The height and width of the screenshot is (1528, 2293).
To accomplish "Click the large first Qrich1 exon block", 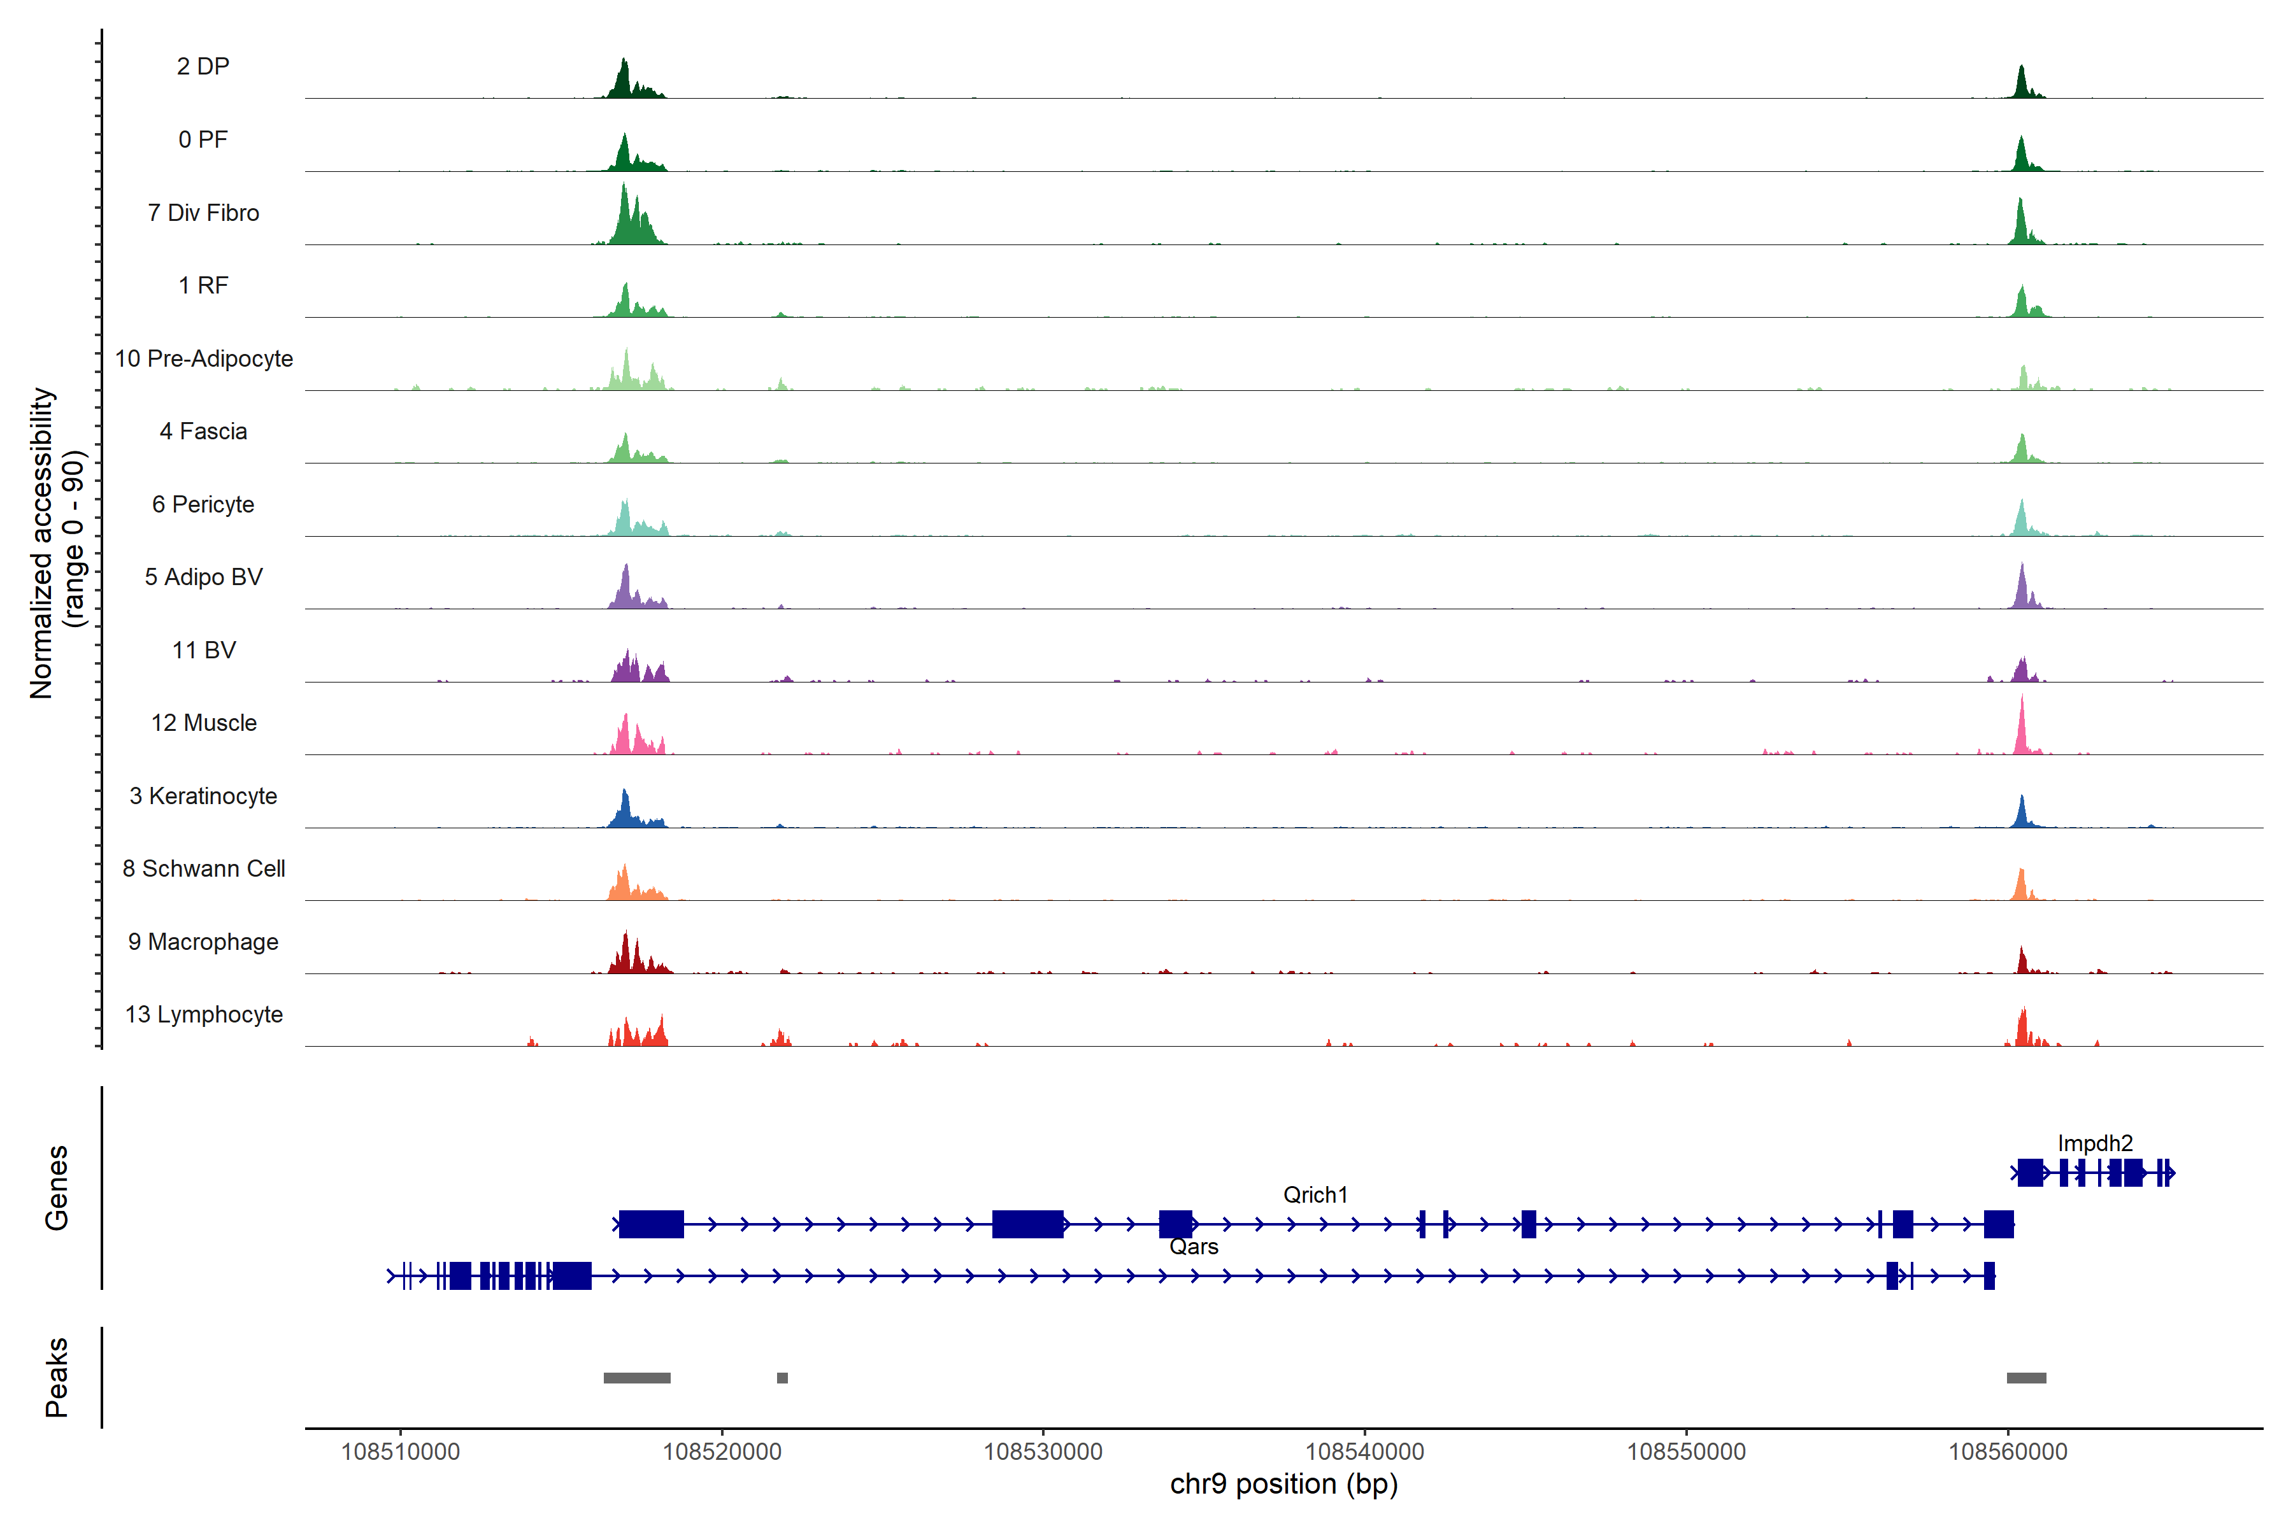I will pyautogui.click(x=651, y=1224).
